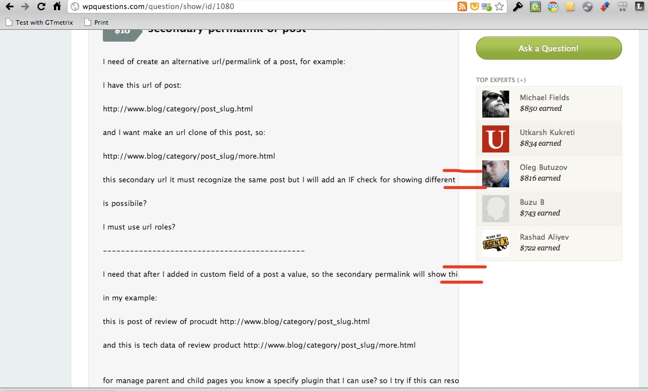This screenshot has height=391, width=648.
Task: Open the US flag extension icon
Action: pyautogui.click(x=486, y=7)
